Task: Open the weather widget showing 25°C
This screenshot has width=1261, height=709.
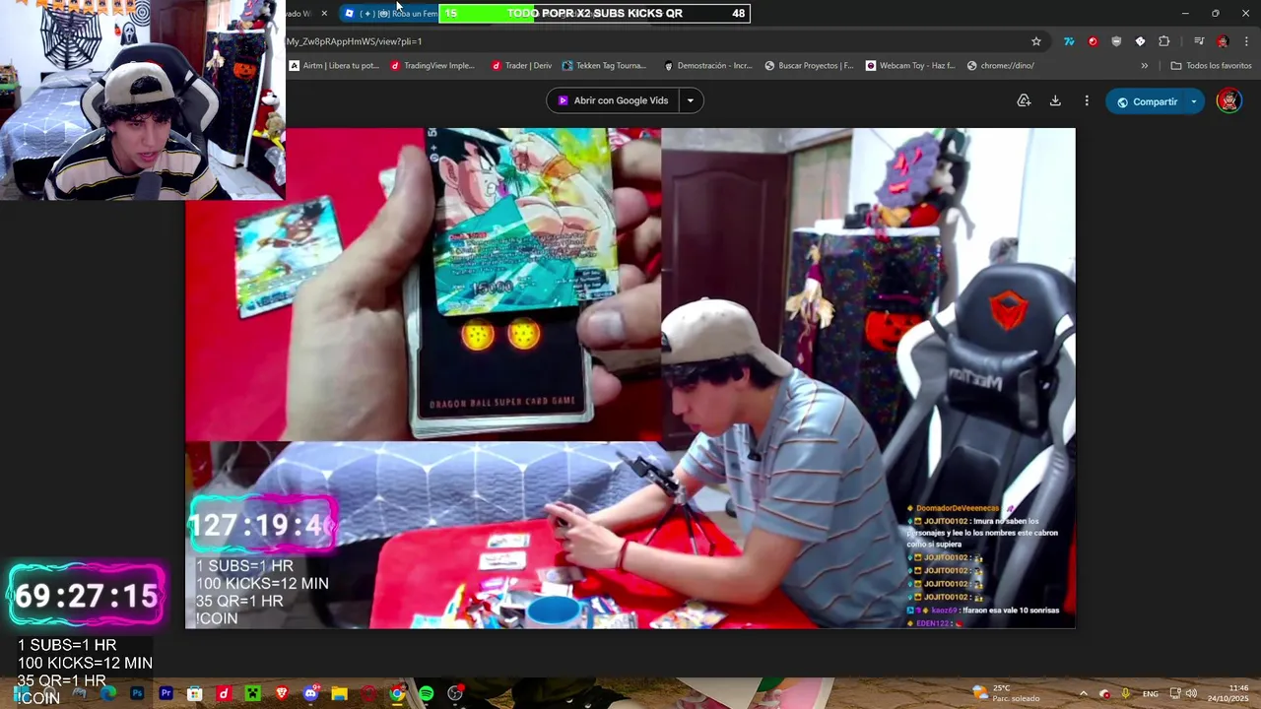Action: point(1006,693)
